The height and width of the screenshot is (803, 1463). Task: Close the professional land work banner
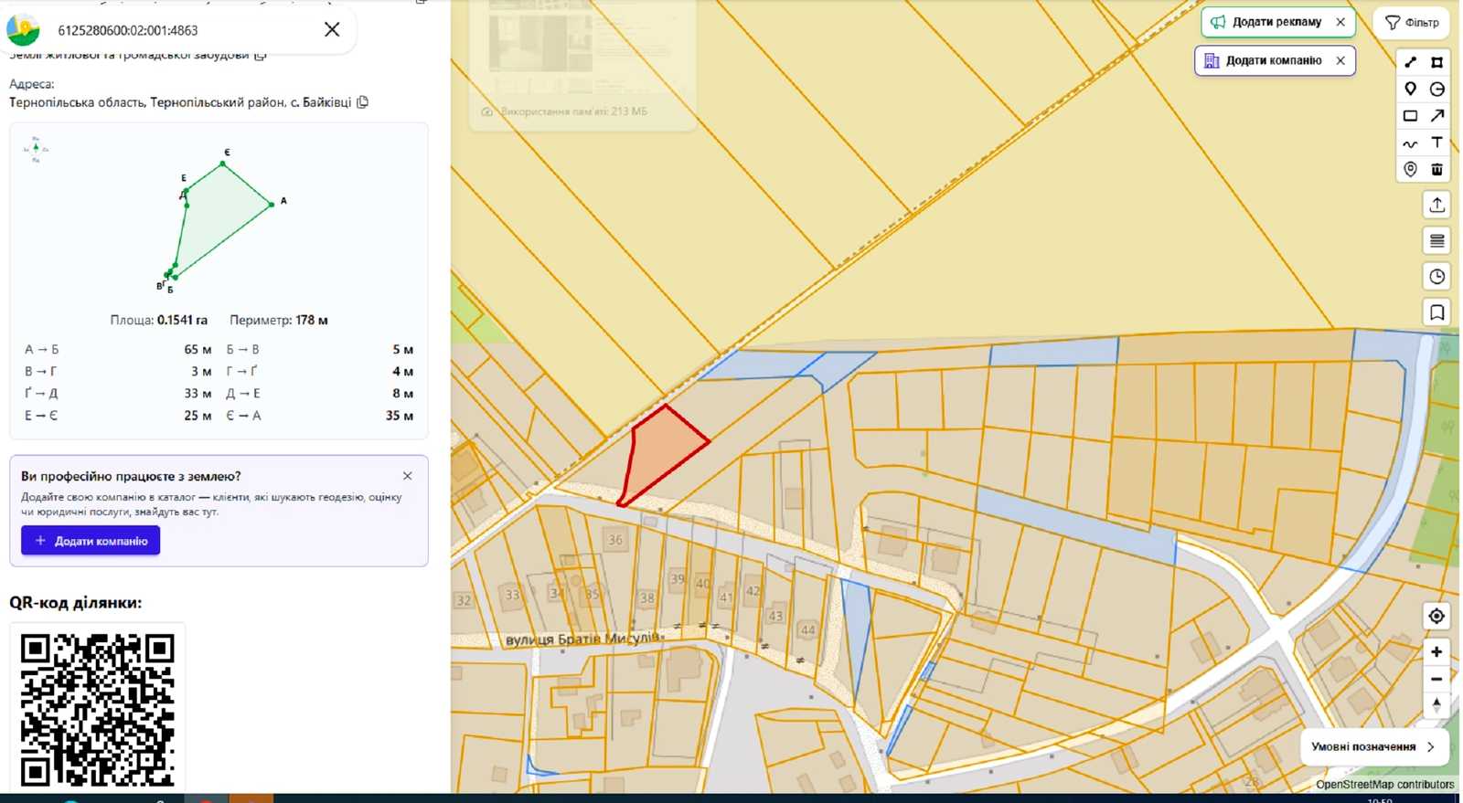[x=408, y=476]
